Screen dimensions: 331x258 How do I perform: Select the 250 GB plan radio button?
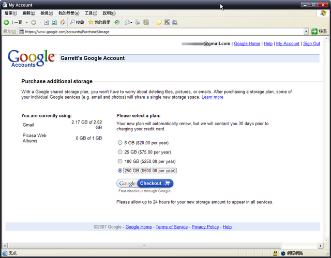(x=120, y=171)
